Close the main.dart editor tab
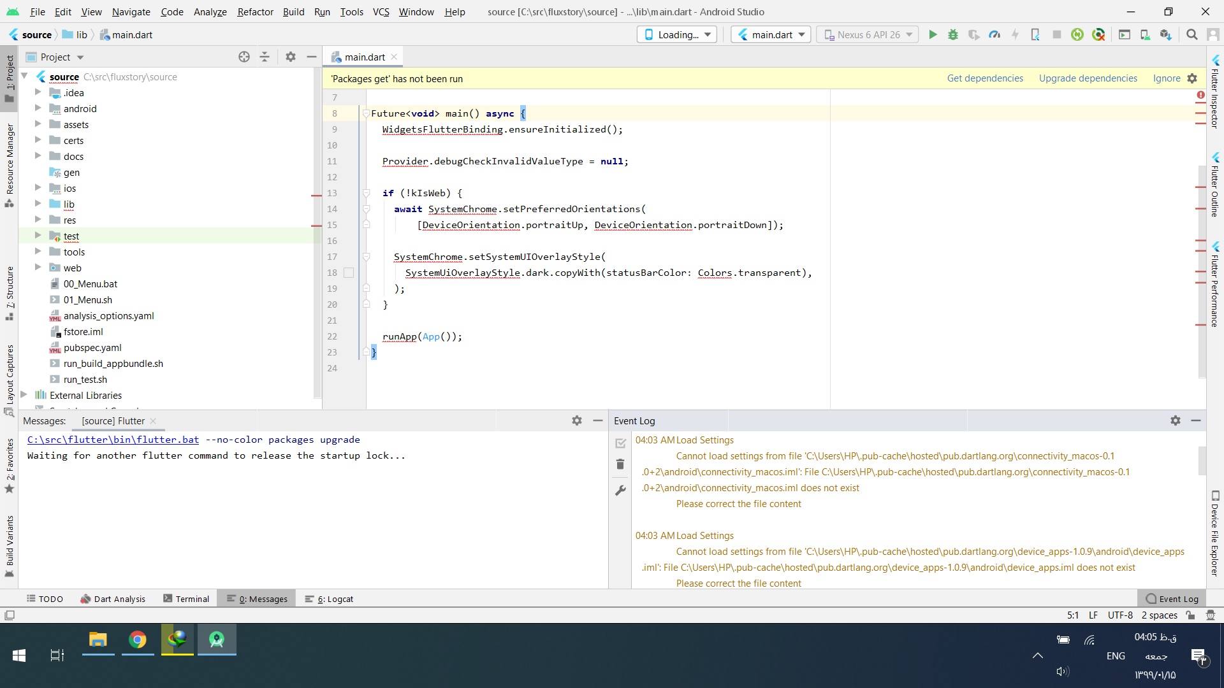This screenshot has height=688, width=1224. [394, 57]
